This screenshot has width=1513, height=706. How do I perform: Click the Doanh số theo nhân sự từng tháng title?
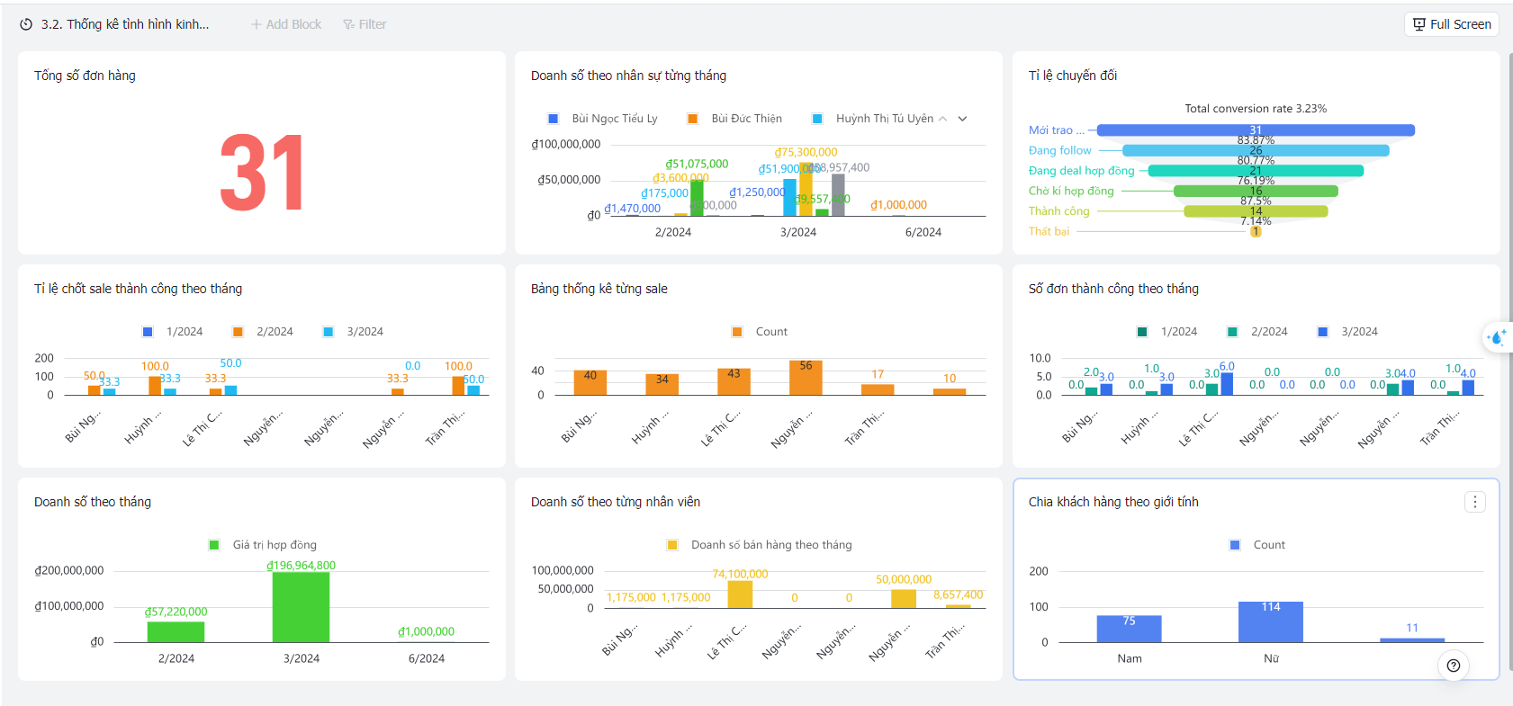628,76
